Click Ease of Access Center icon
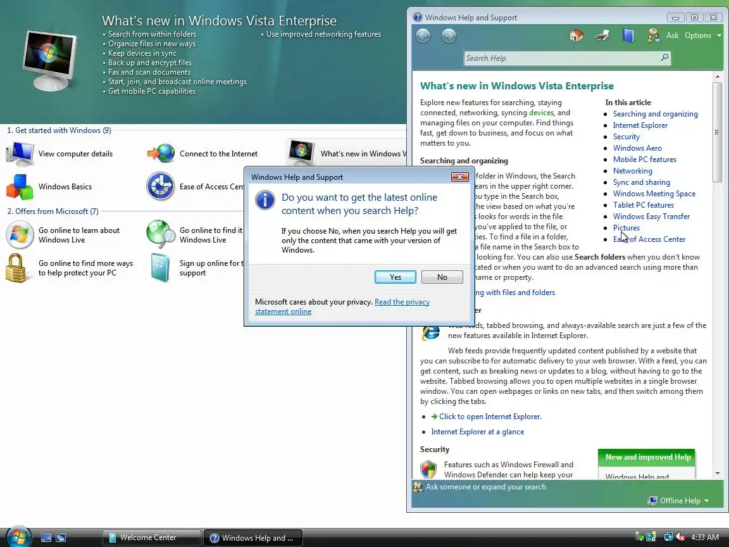Screen dimensions: 729x547 [160, 186]
